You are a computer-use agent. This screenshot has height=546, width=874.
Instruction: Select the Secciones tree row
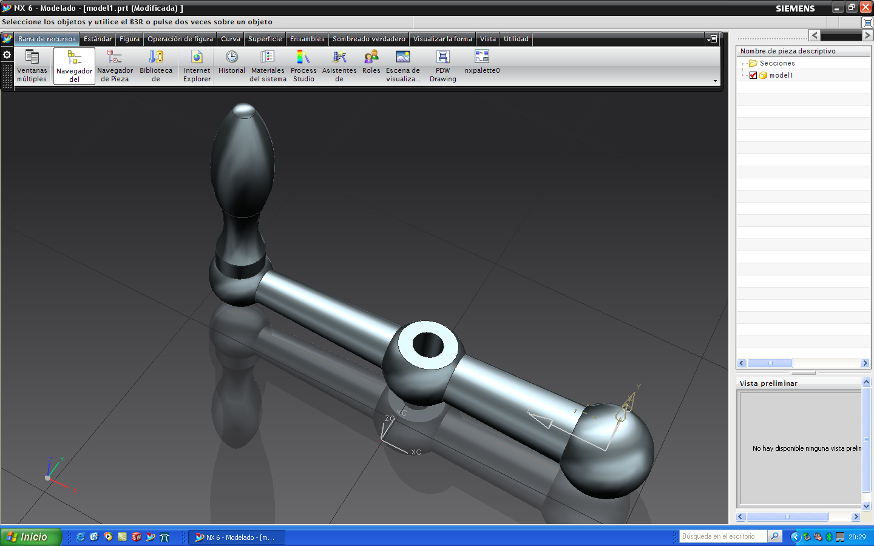tap(804, 63)
